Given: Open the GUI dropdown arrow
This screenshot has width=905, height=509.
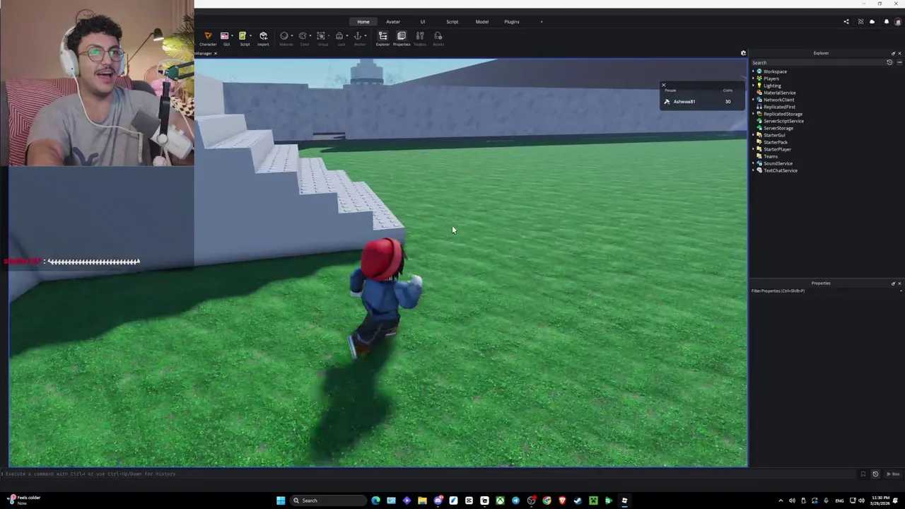Looking at the screenshot, I should pyautogui.click(x=232, y=36).
